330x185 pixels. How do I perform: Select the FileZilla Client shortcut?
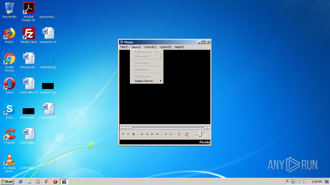[29, 35]
